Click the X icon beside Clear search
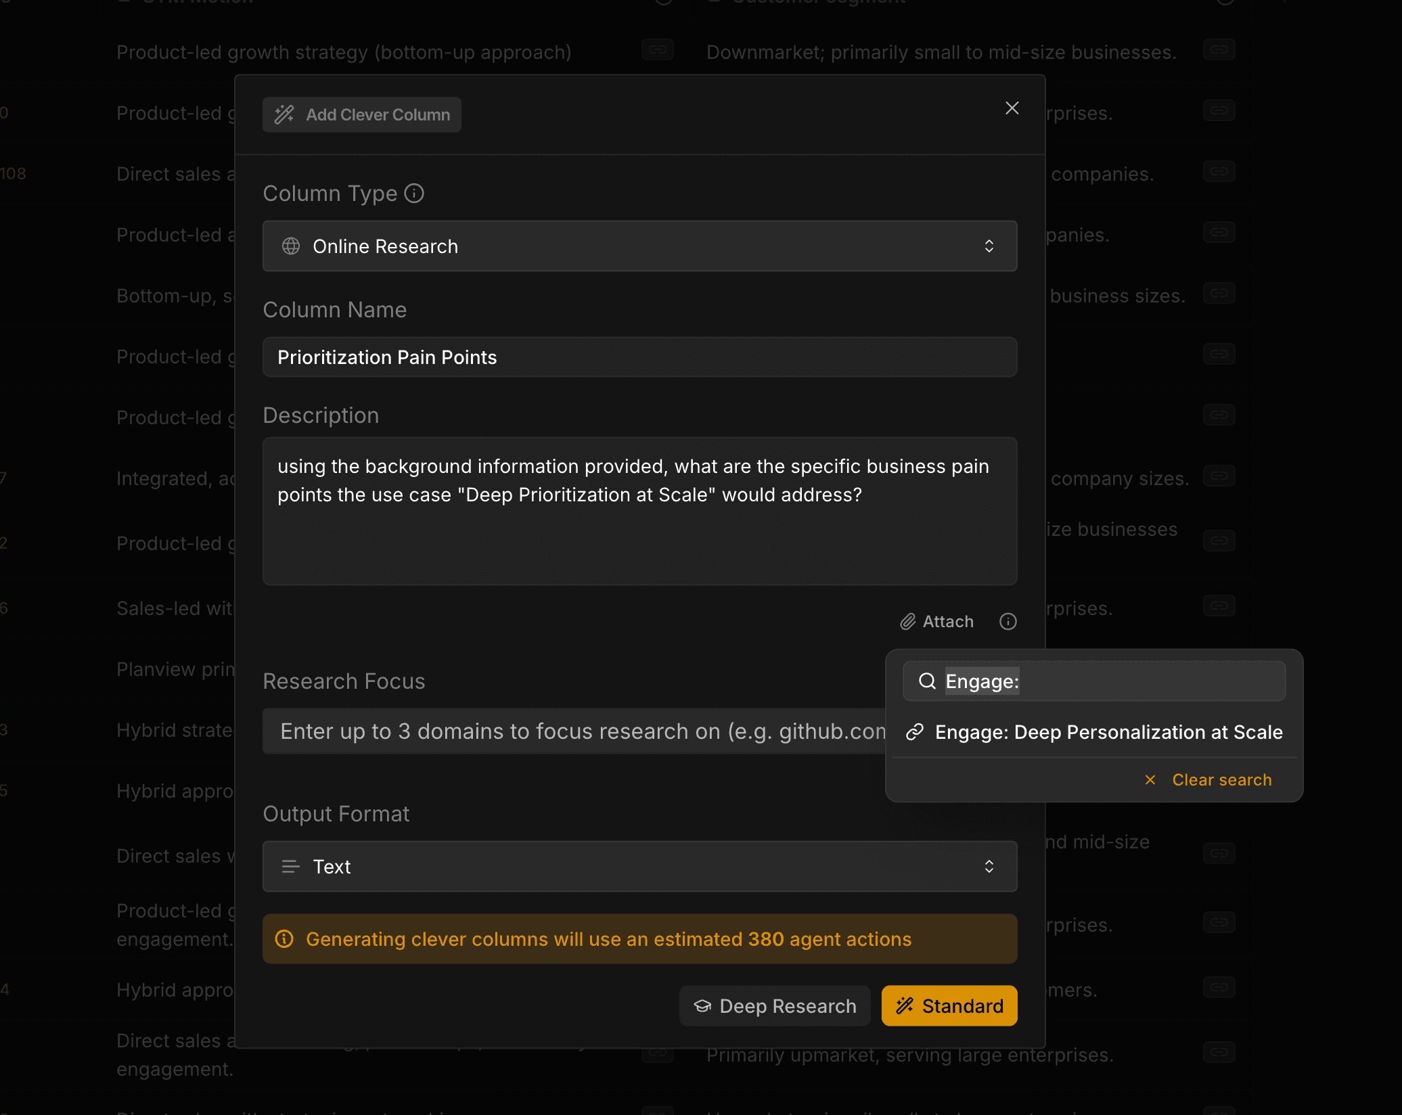Screen dimensions: 1402x1115 [x=1150, y=779]
